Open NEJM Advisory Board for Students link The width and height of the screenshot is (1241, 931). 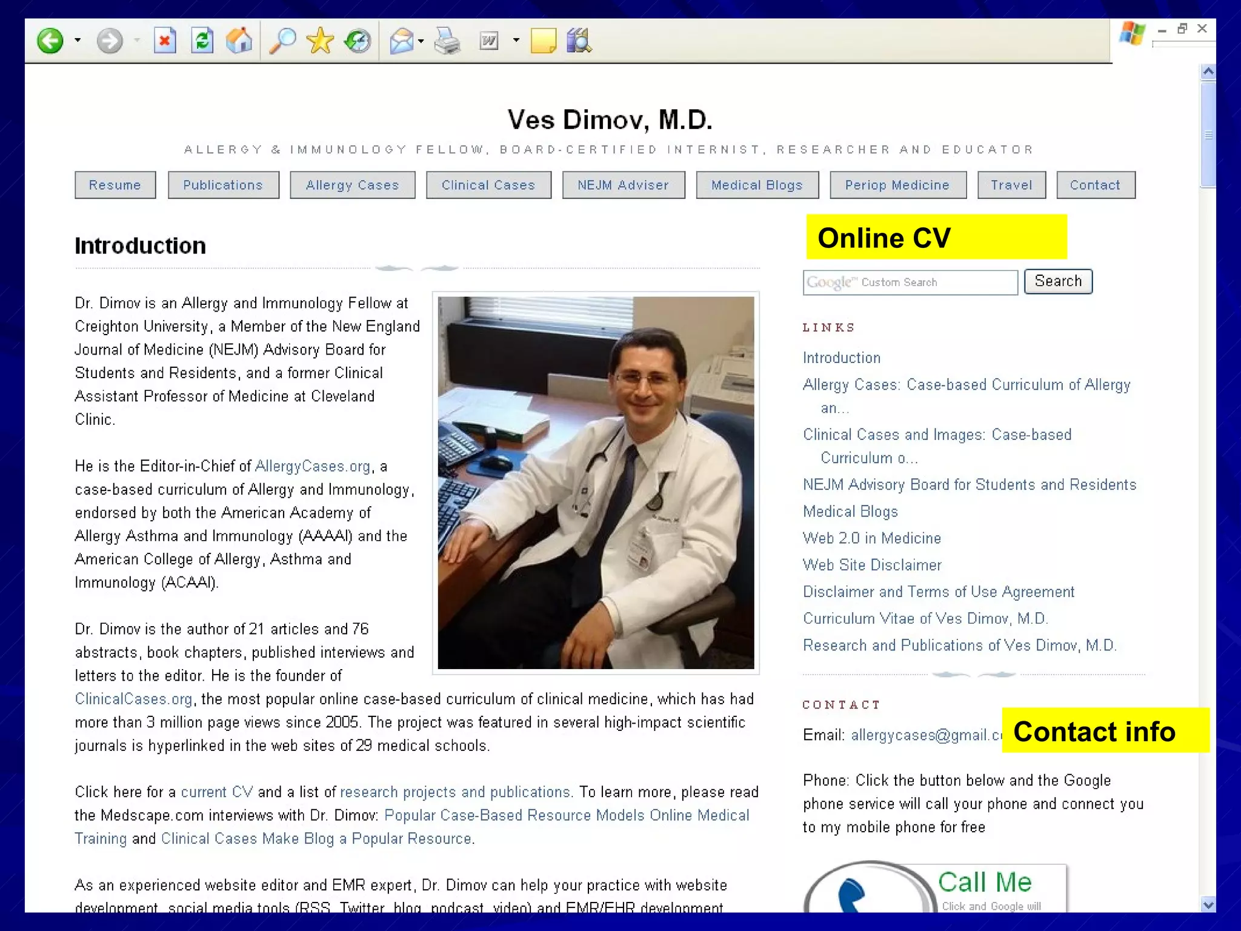(x=970, y=484)
